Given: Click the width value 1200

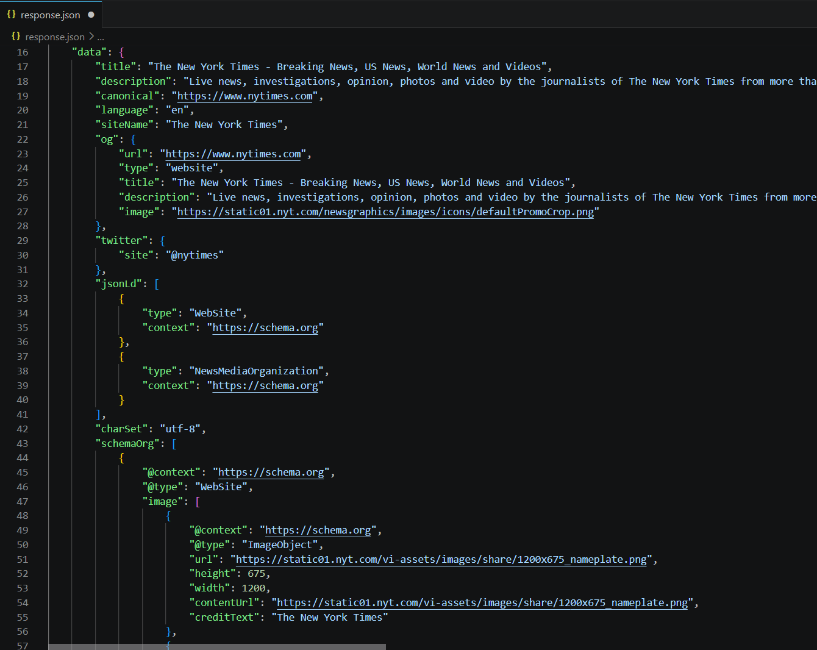Looking at the screenshot, I should [254, 588].
